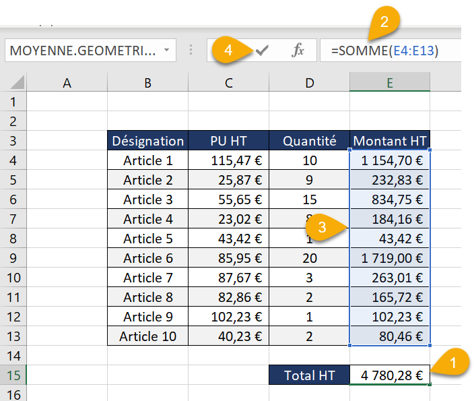Screen dimensions: 474x401
Task: Select the PU HT value 115,47 €
Action: (228, 160)
